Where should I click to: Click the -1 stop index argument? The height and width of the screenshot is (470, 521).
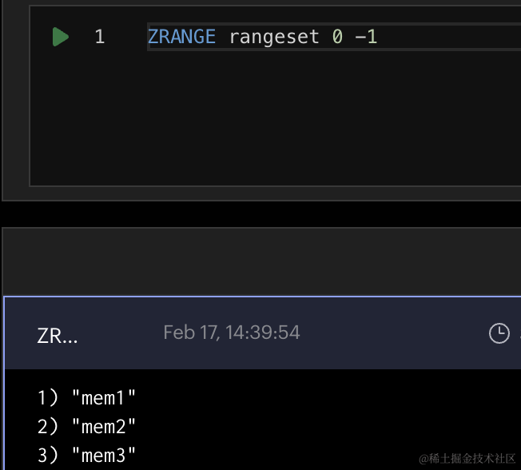click(366, 37)
